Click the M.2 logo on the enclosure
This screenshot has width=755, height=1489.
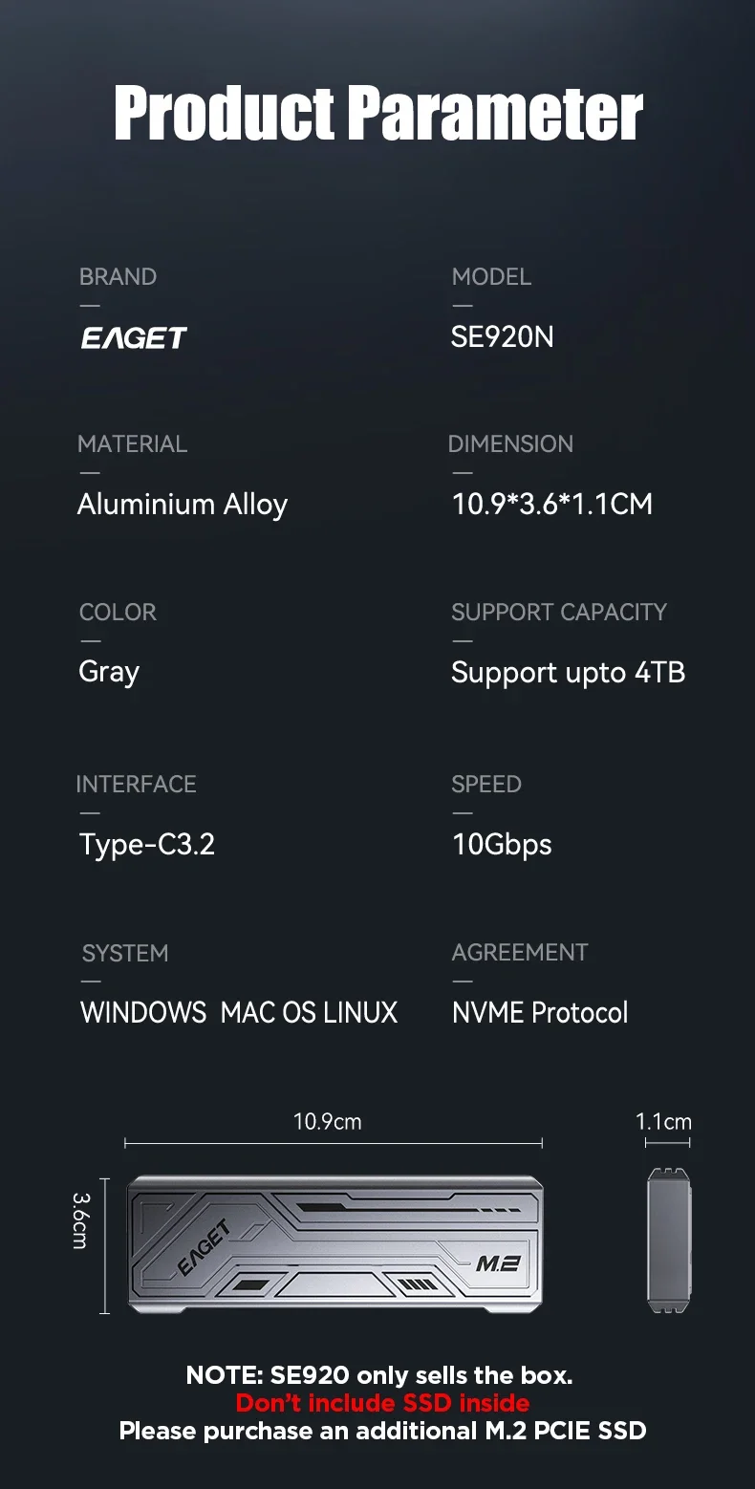pos(497,1263)
